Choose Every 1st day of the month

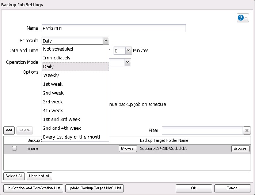pos(75,137)
